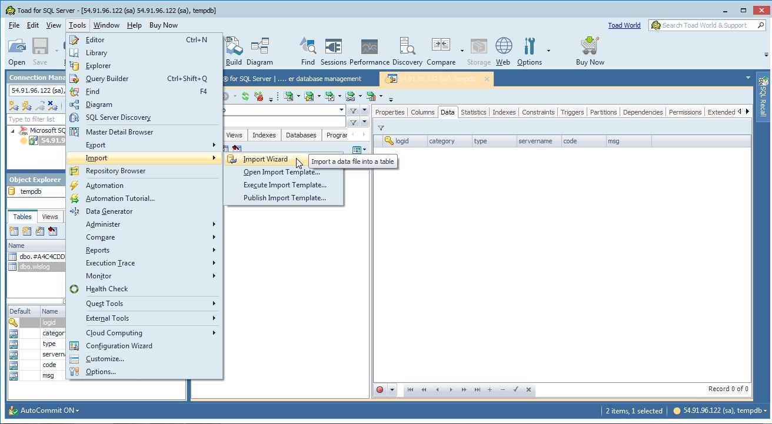This screenshot has height=424, width=772.
Task: Click the Configuration Wizard menu icon
Action: [x=74, y=346]
